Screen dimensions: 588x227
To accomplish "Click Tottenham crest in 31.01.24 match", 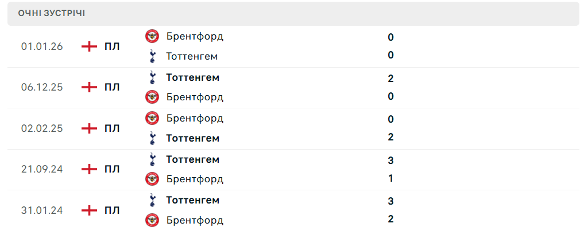I will [152, 200].
